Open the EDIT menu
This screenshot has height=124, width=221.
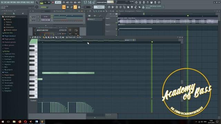(x=5, y=2)
